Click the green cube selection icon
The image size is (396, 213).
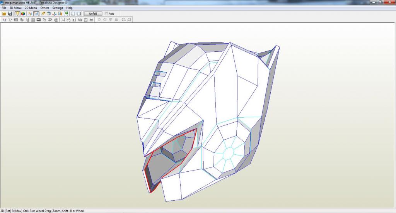point(66,14)
